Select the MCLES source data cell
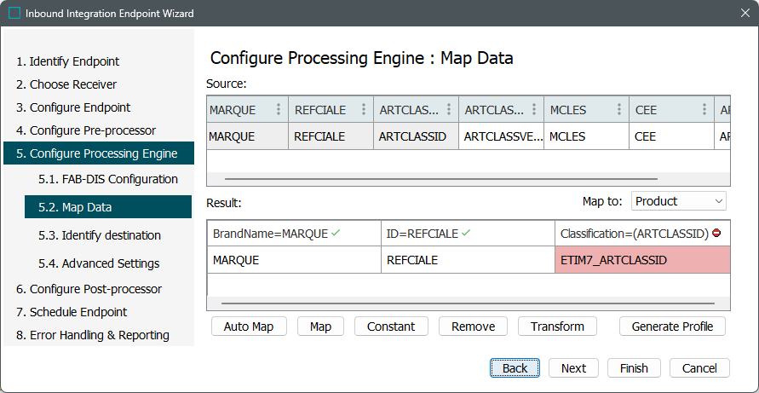 (585, 136)
